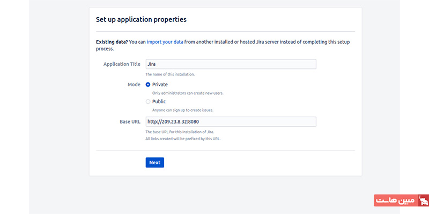Click 'Anyone can sign up to create issues.' description

point(183,110)
